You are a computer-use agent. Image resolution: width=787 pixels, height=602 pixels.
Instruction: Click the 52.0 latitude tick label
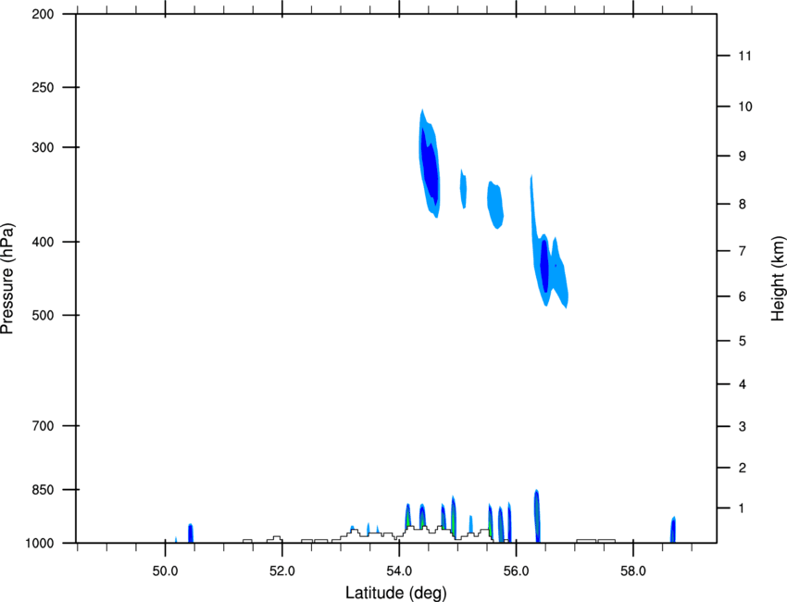282,571
